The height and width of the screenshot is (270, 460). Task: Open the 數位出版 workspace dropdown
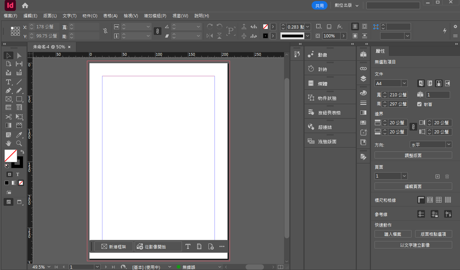347,5
